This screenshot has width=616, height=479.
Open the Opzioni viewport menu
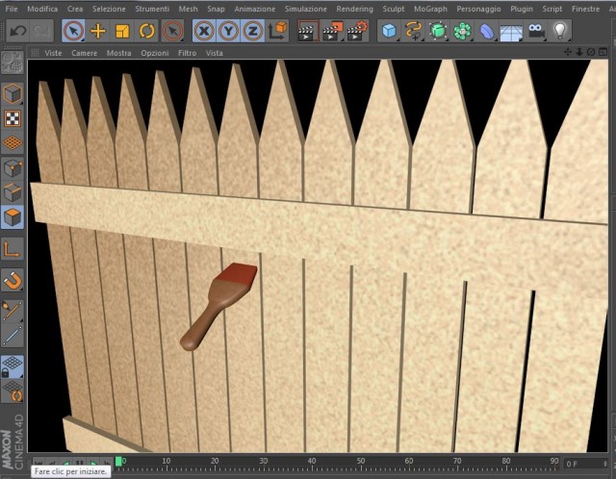(x=155, y=53)
